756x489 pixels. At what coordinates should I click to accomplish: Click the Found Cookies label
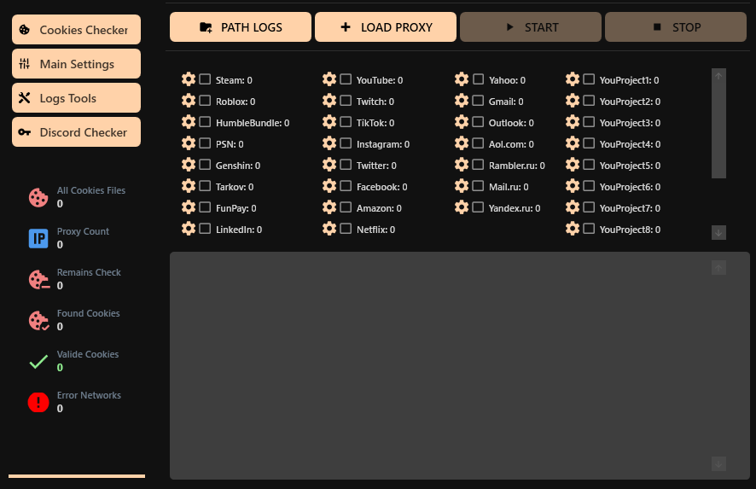[x=88, y=313]
